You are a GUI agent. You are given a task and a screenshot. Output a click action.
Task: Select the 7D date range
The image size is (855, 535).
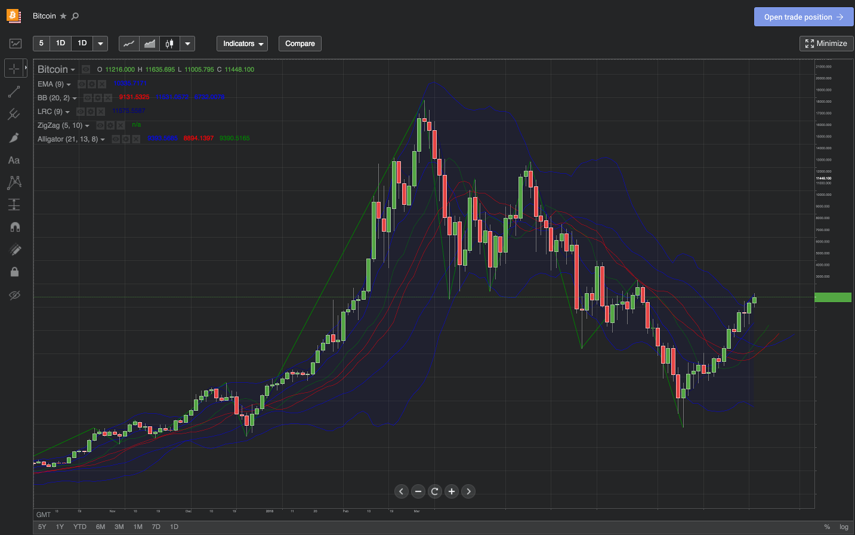tap(156, 527)
